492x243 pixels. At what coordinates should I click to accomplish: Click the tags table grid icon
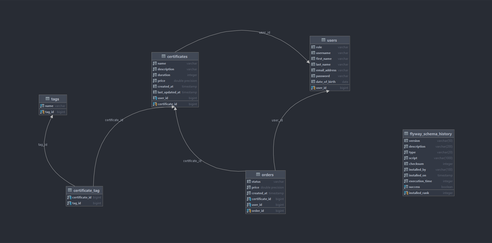[x=48, y=99]
